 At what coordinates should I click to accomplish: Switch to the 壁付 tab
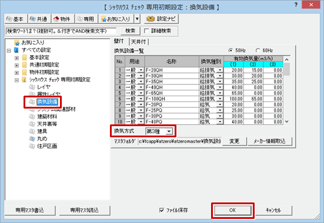coord(119,41)
